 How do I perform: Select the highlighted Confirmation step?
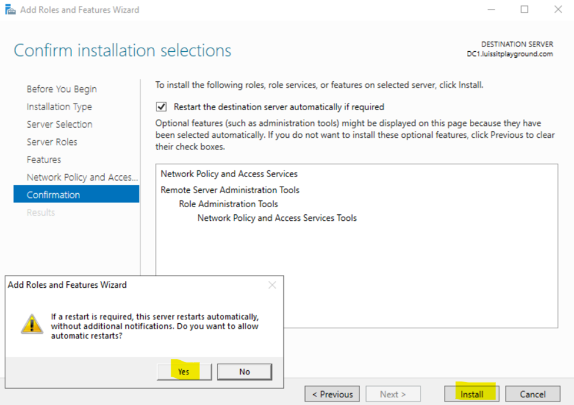pos(76,195)
